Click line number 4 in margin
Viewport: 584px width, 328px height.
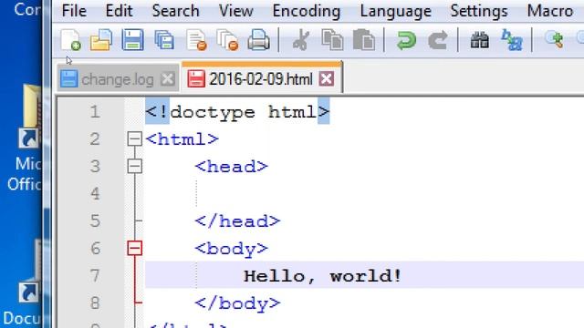[95, 194]
